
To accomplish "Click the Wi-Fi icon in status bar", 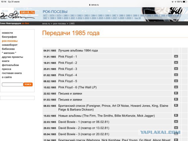I will pos(172,2).
